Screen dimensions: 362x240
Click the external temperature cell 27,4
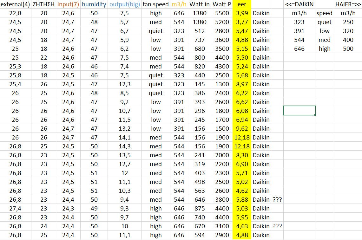pyautogui.click(x=15, y=209)
